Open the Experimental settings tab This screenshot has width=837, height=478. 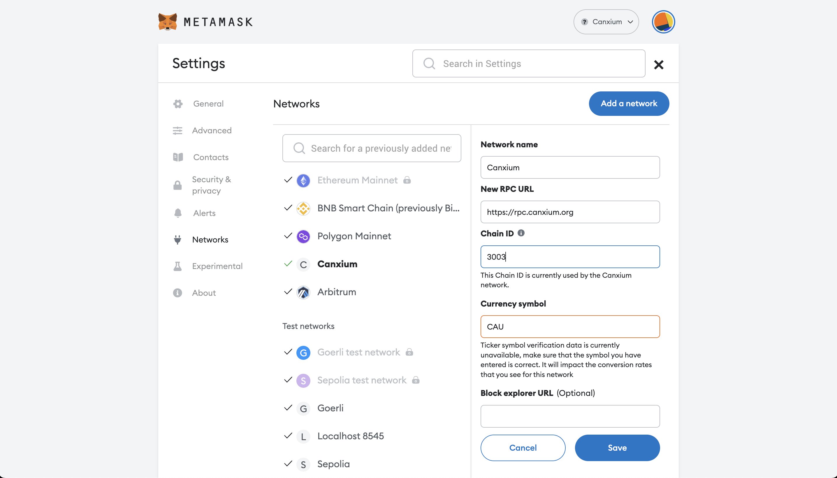217,266
